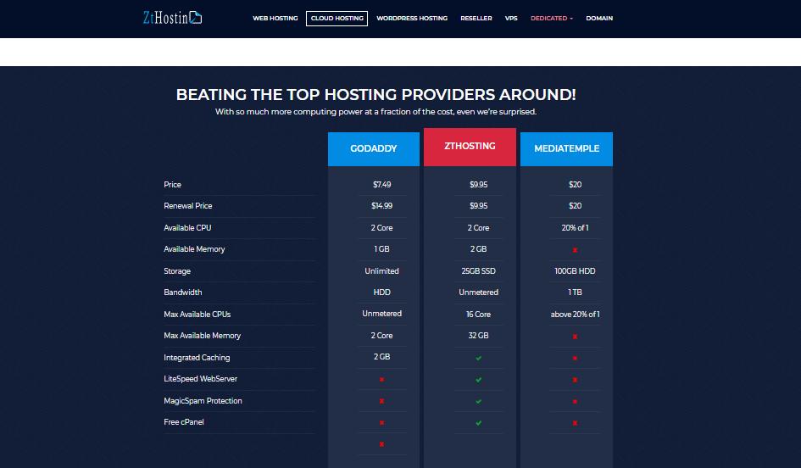The image size is (801, 468).
Task: Click MediaTemple "$20" in the Price row
Action: (x=576, y=185)
